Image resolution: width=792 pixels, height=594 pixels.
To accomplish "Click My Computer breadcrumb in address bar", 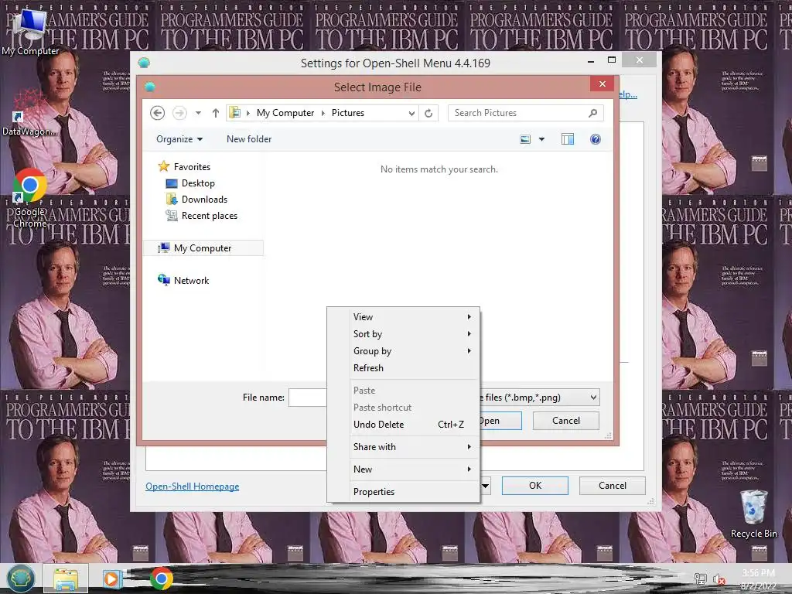I will pos(285,113).
